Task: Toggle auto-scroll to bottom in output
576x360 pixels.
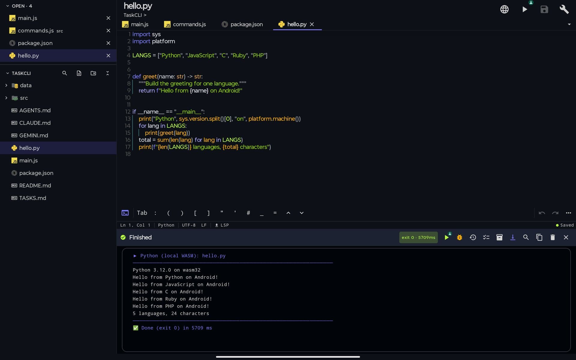Action: tap(513, 237)
